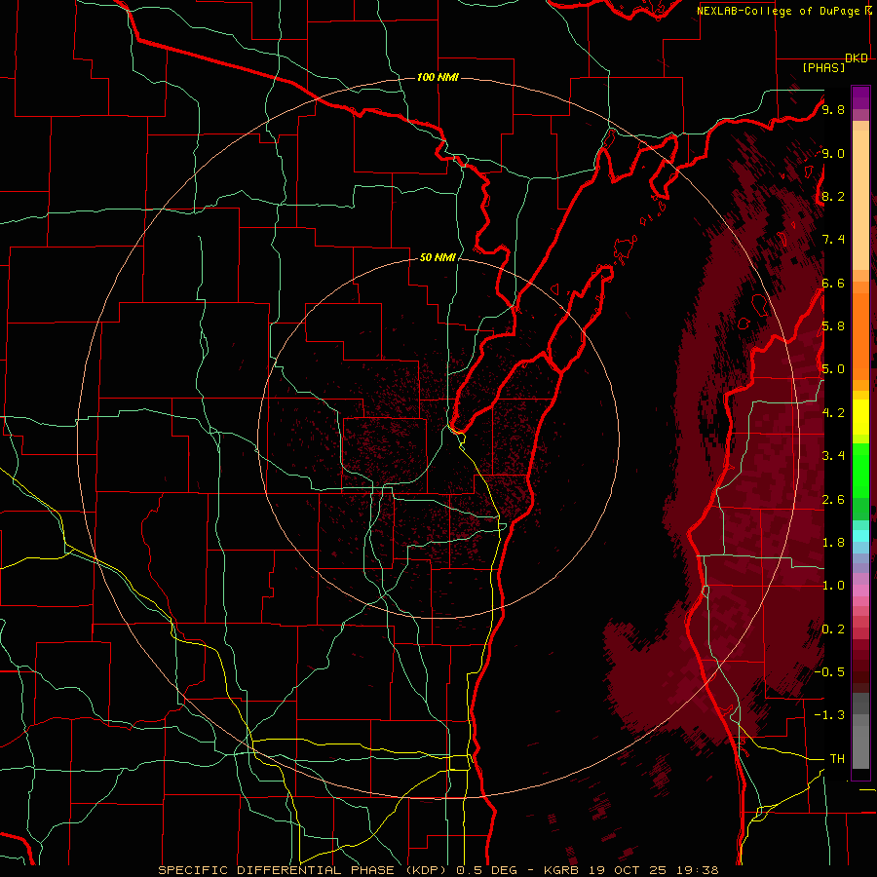Click the bright orange segment of the color bar
Screen dimensions: 877x877
pyautogui.click(x=860, y=335)
